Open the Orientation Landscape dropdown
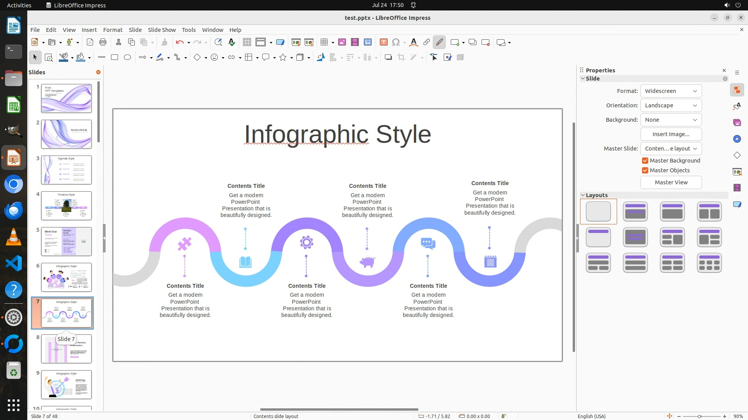 pyautogui.click(x=670, y=105)
